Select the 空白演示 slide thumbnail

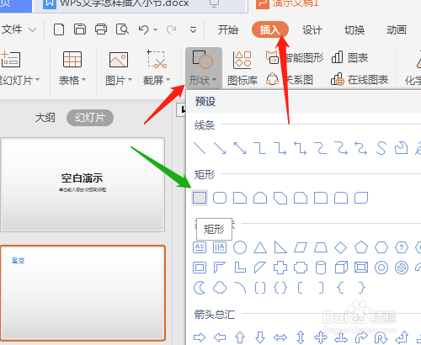pyautogui.click(x=83, y=184)
